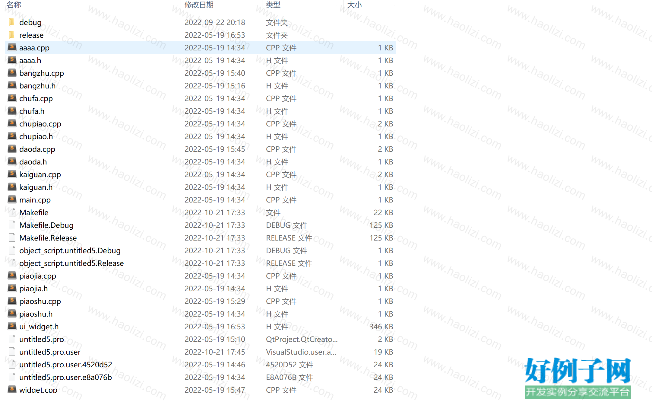Select the chufa.cpp file icon

12,98
